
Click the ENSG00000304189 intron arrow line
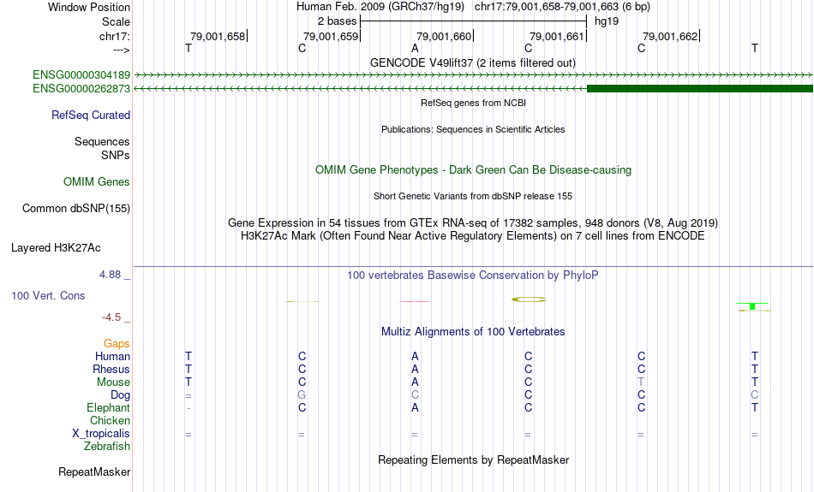473,75
